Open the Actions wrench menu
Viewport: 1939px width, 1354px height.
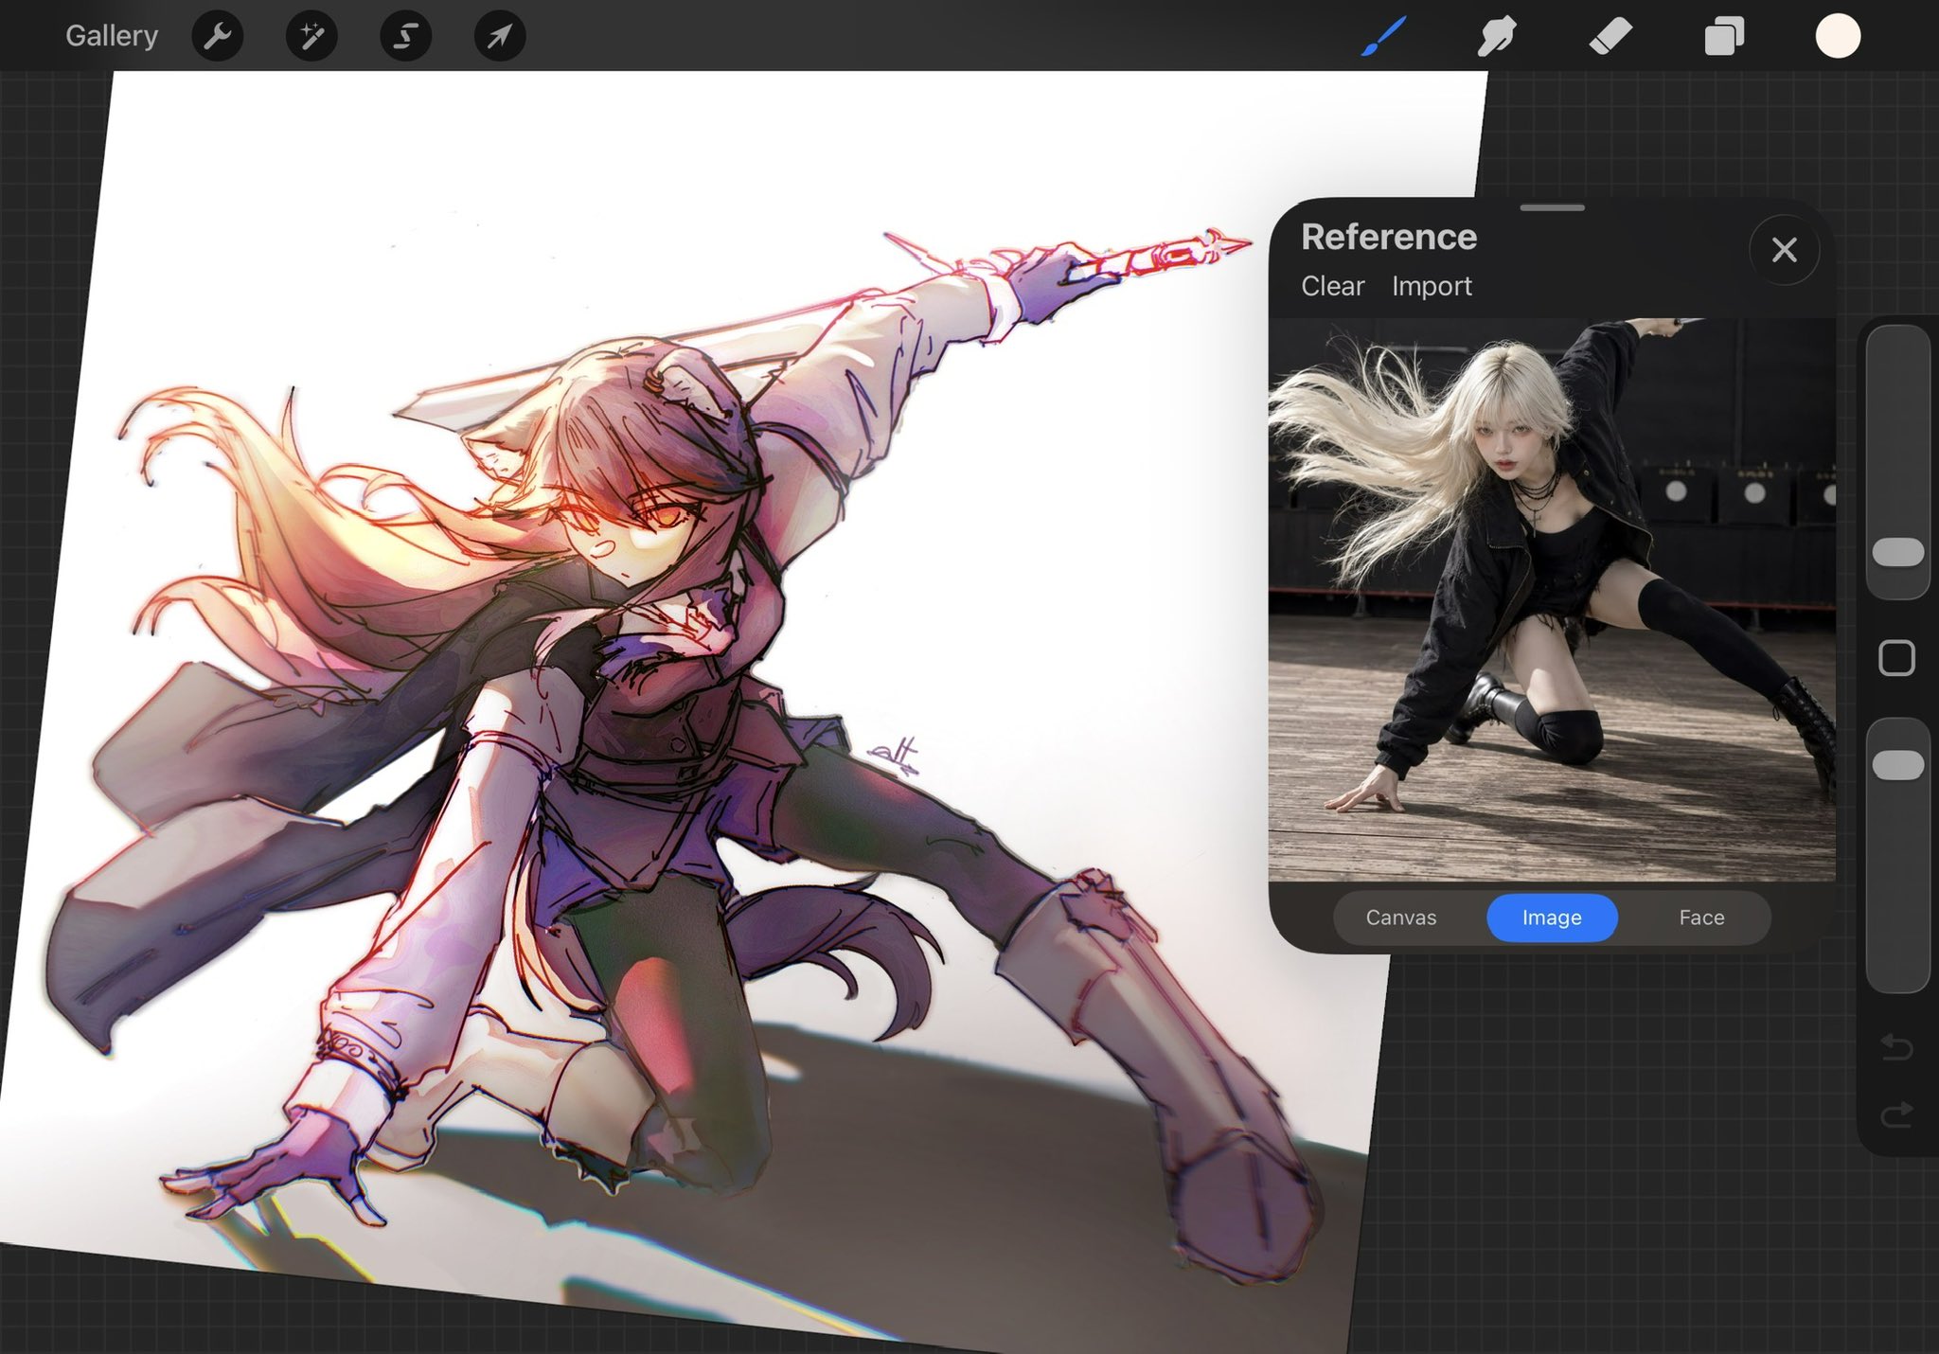(218, 36)
